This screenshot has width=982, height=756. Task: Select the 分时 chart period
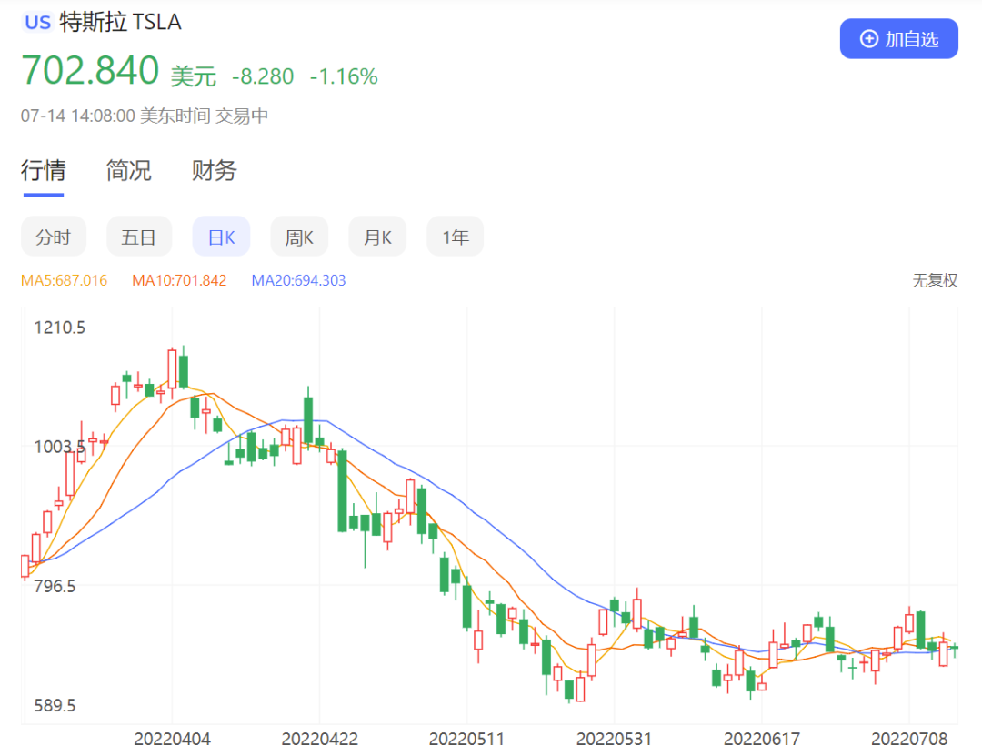(x=54, y=237)
